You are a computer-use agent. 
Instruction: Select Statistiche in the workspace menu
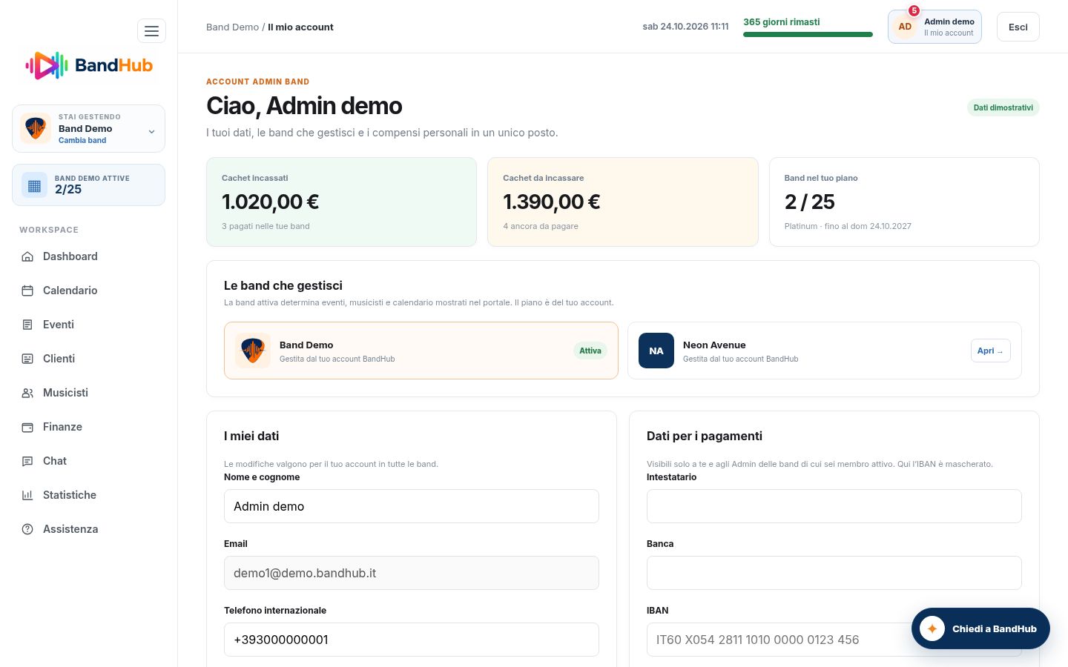(89, 495)
